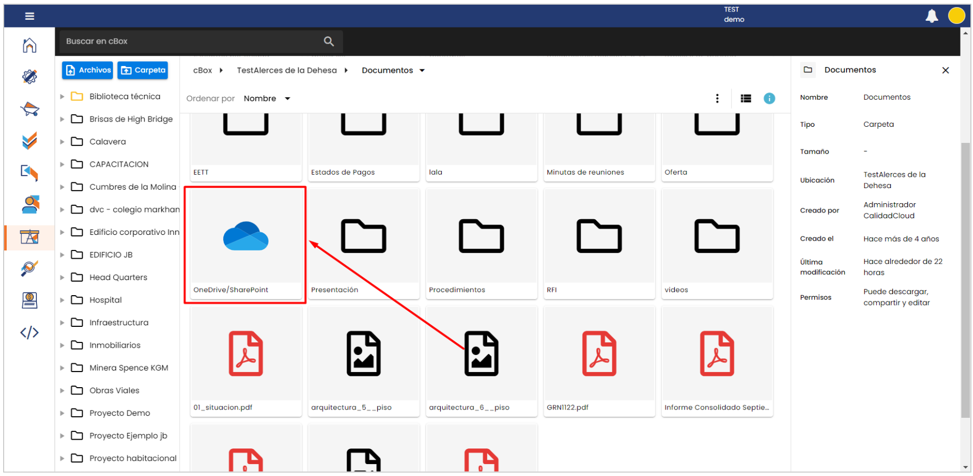Open the Estados de Pagos folder card

[364, 148]
